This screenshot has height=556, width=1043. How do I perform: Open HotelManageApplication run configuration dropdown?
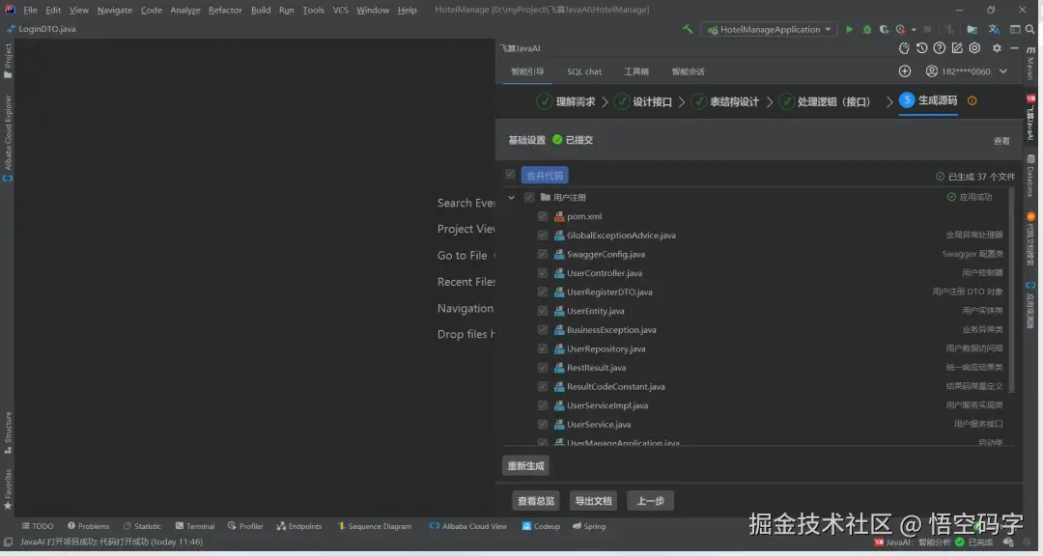point(769,29)
